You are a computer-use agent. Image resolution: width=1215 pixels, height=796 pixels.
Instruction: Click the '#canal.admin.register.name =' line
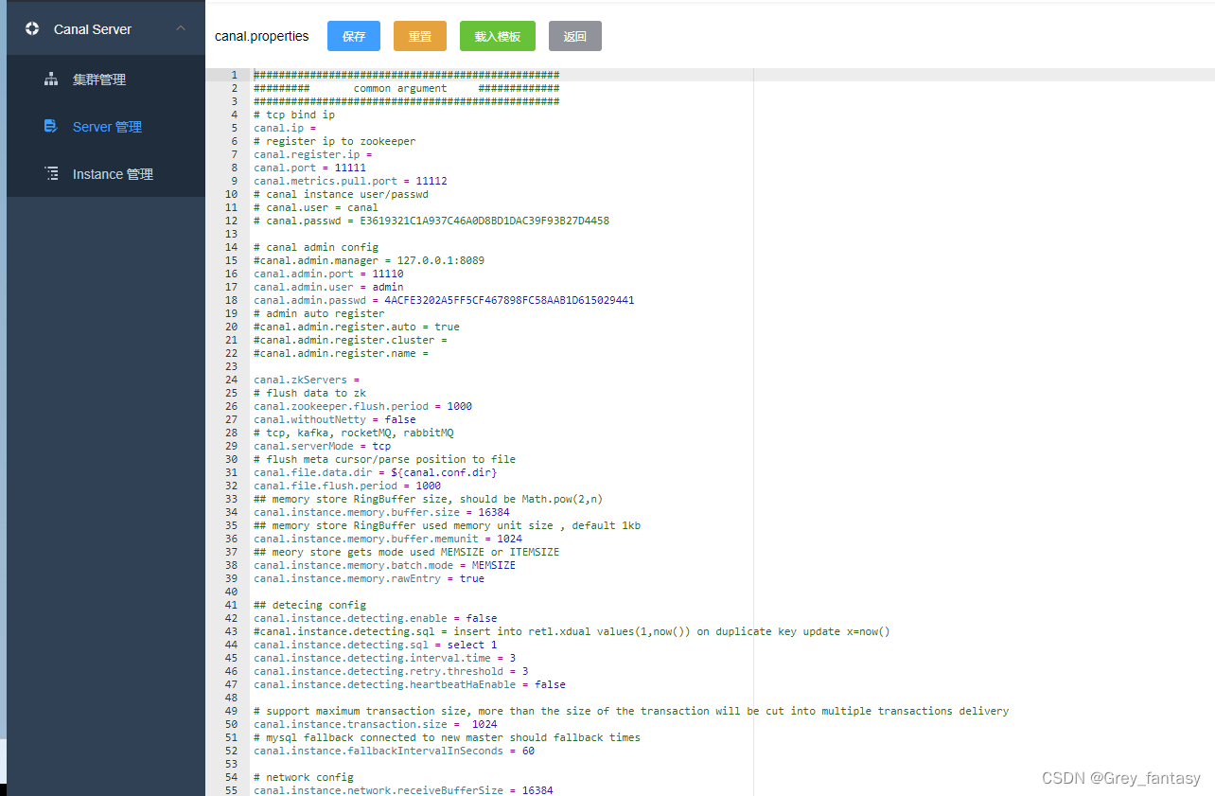pyautogui.click(x=341, y=353)
